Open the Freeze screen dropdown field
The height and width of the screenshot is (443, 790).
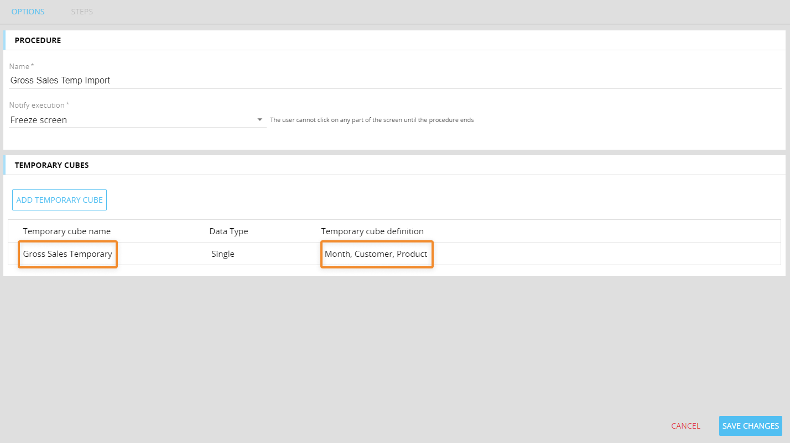[133, 120]
